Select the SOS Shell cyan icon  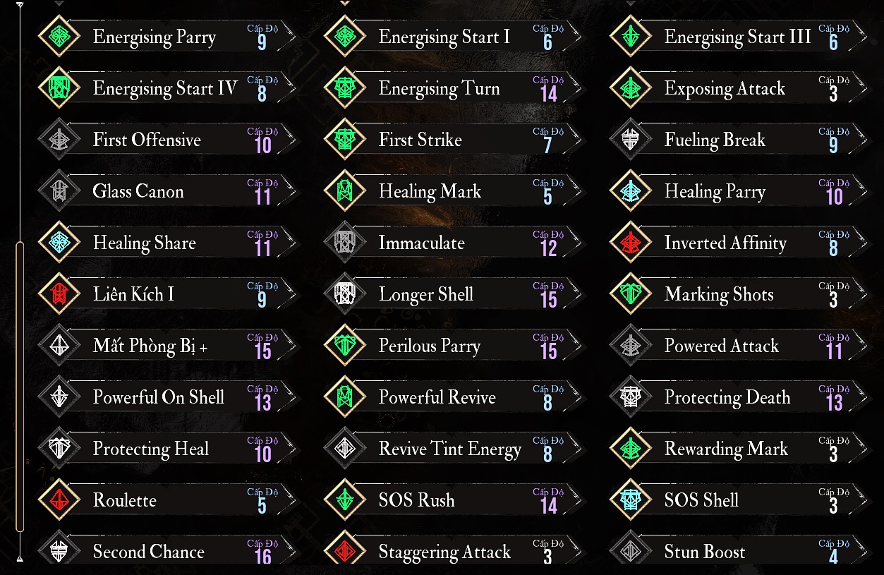click(x=631, y=500)
